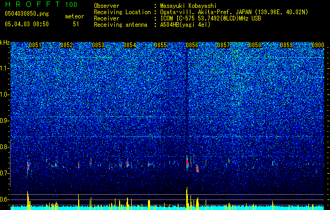This screenshot has width=330, height=210.
Task: Click the Observer label
Action: [x=107, y=6]
